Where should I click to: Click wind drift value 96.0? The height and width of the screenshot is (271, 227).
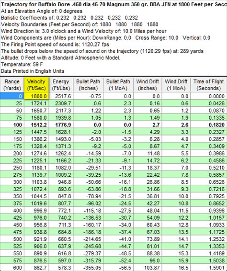pyautogui.click(x=148, y=260)
